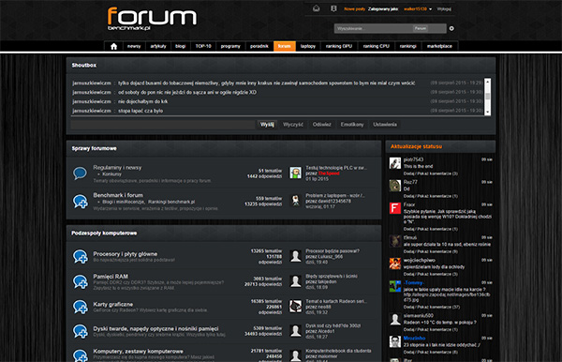Open the Pamięci RAM forum link

[111, 277]
